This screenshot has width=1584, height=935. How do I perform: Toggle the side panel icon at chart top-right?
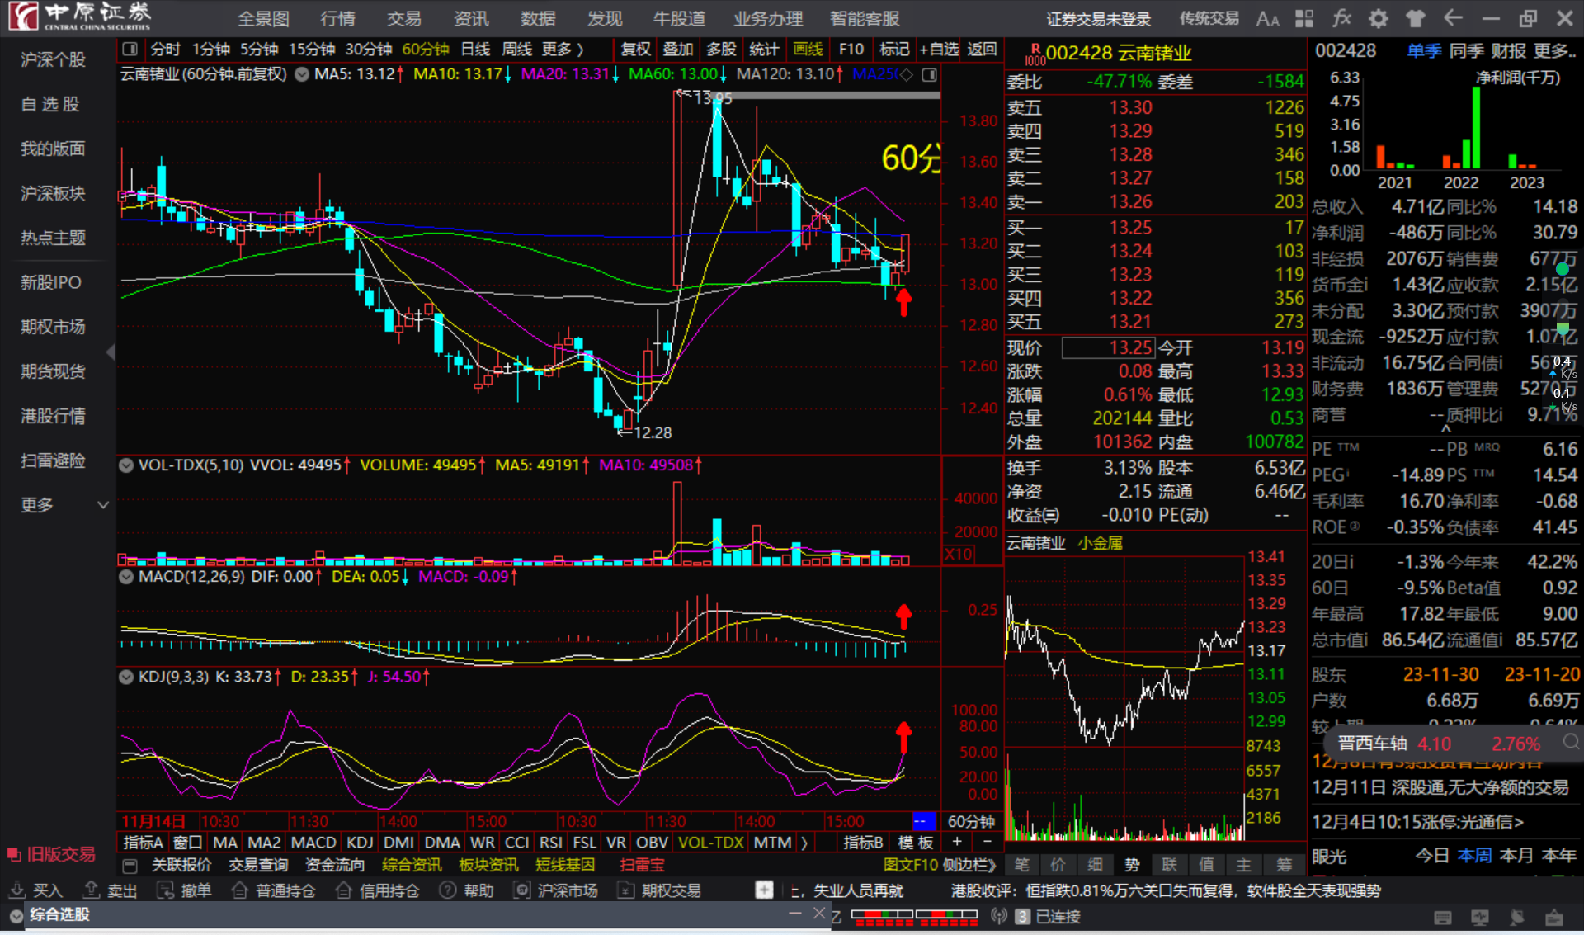pyautogui.click(x=930, y=75)
